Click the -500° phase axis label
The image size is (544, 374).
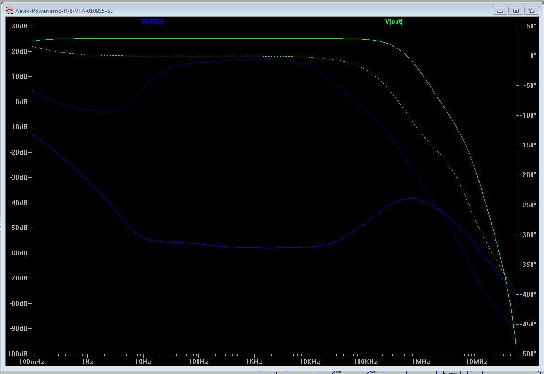tap(529, 354)
